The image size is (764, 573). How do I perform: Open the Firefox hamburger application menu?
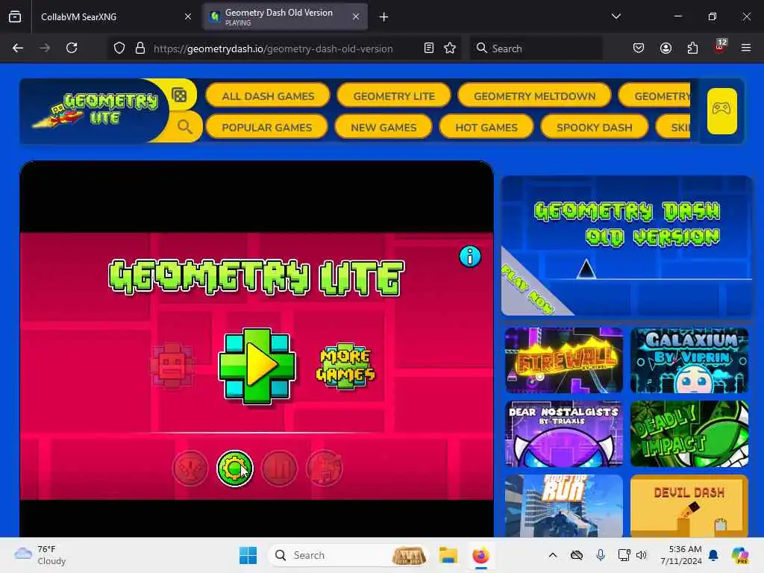[745, 48]
